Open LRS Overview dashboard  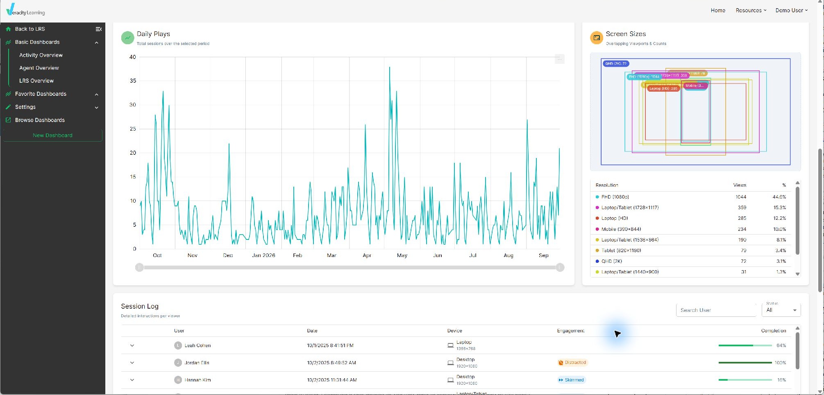36,81
